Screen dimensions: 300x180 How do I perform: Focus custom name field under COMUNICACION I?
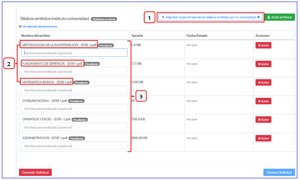[x=74, y=108]
